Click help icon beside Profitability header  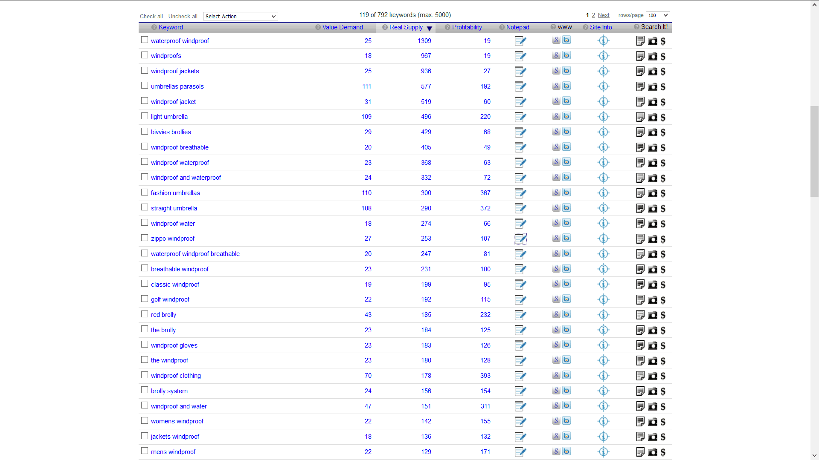click(x=447, y=27)
